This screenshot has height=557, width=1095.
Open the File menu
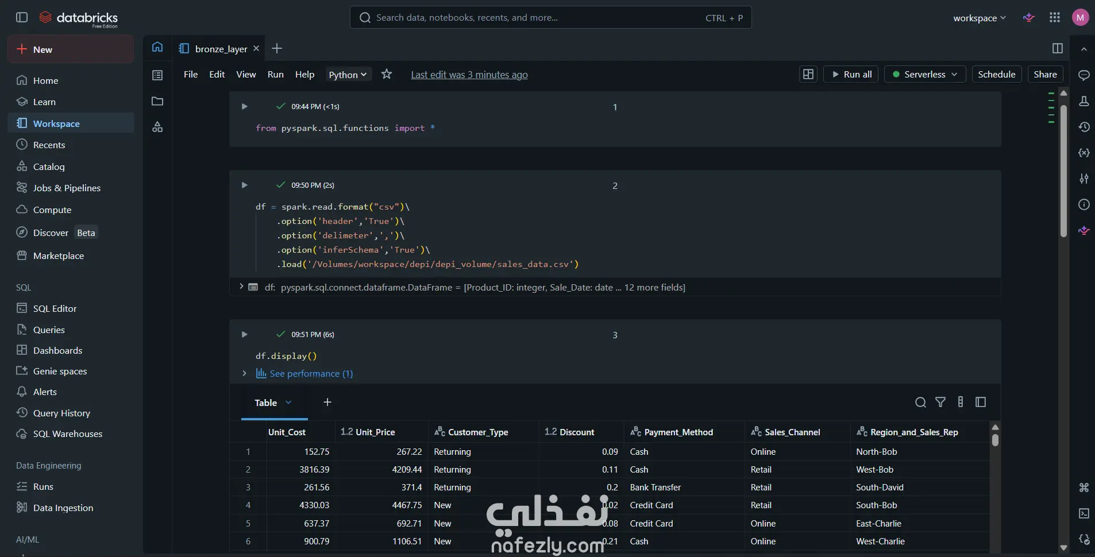(x=191, y=74)
